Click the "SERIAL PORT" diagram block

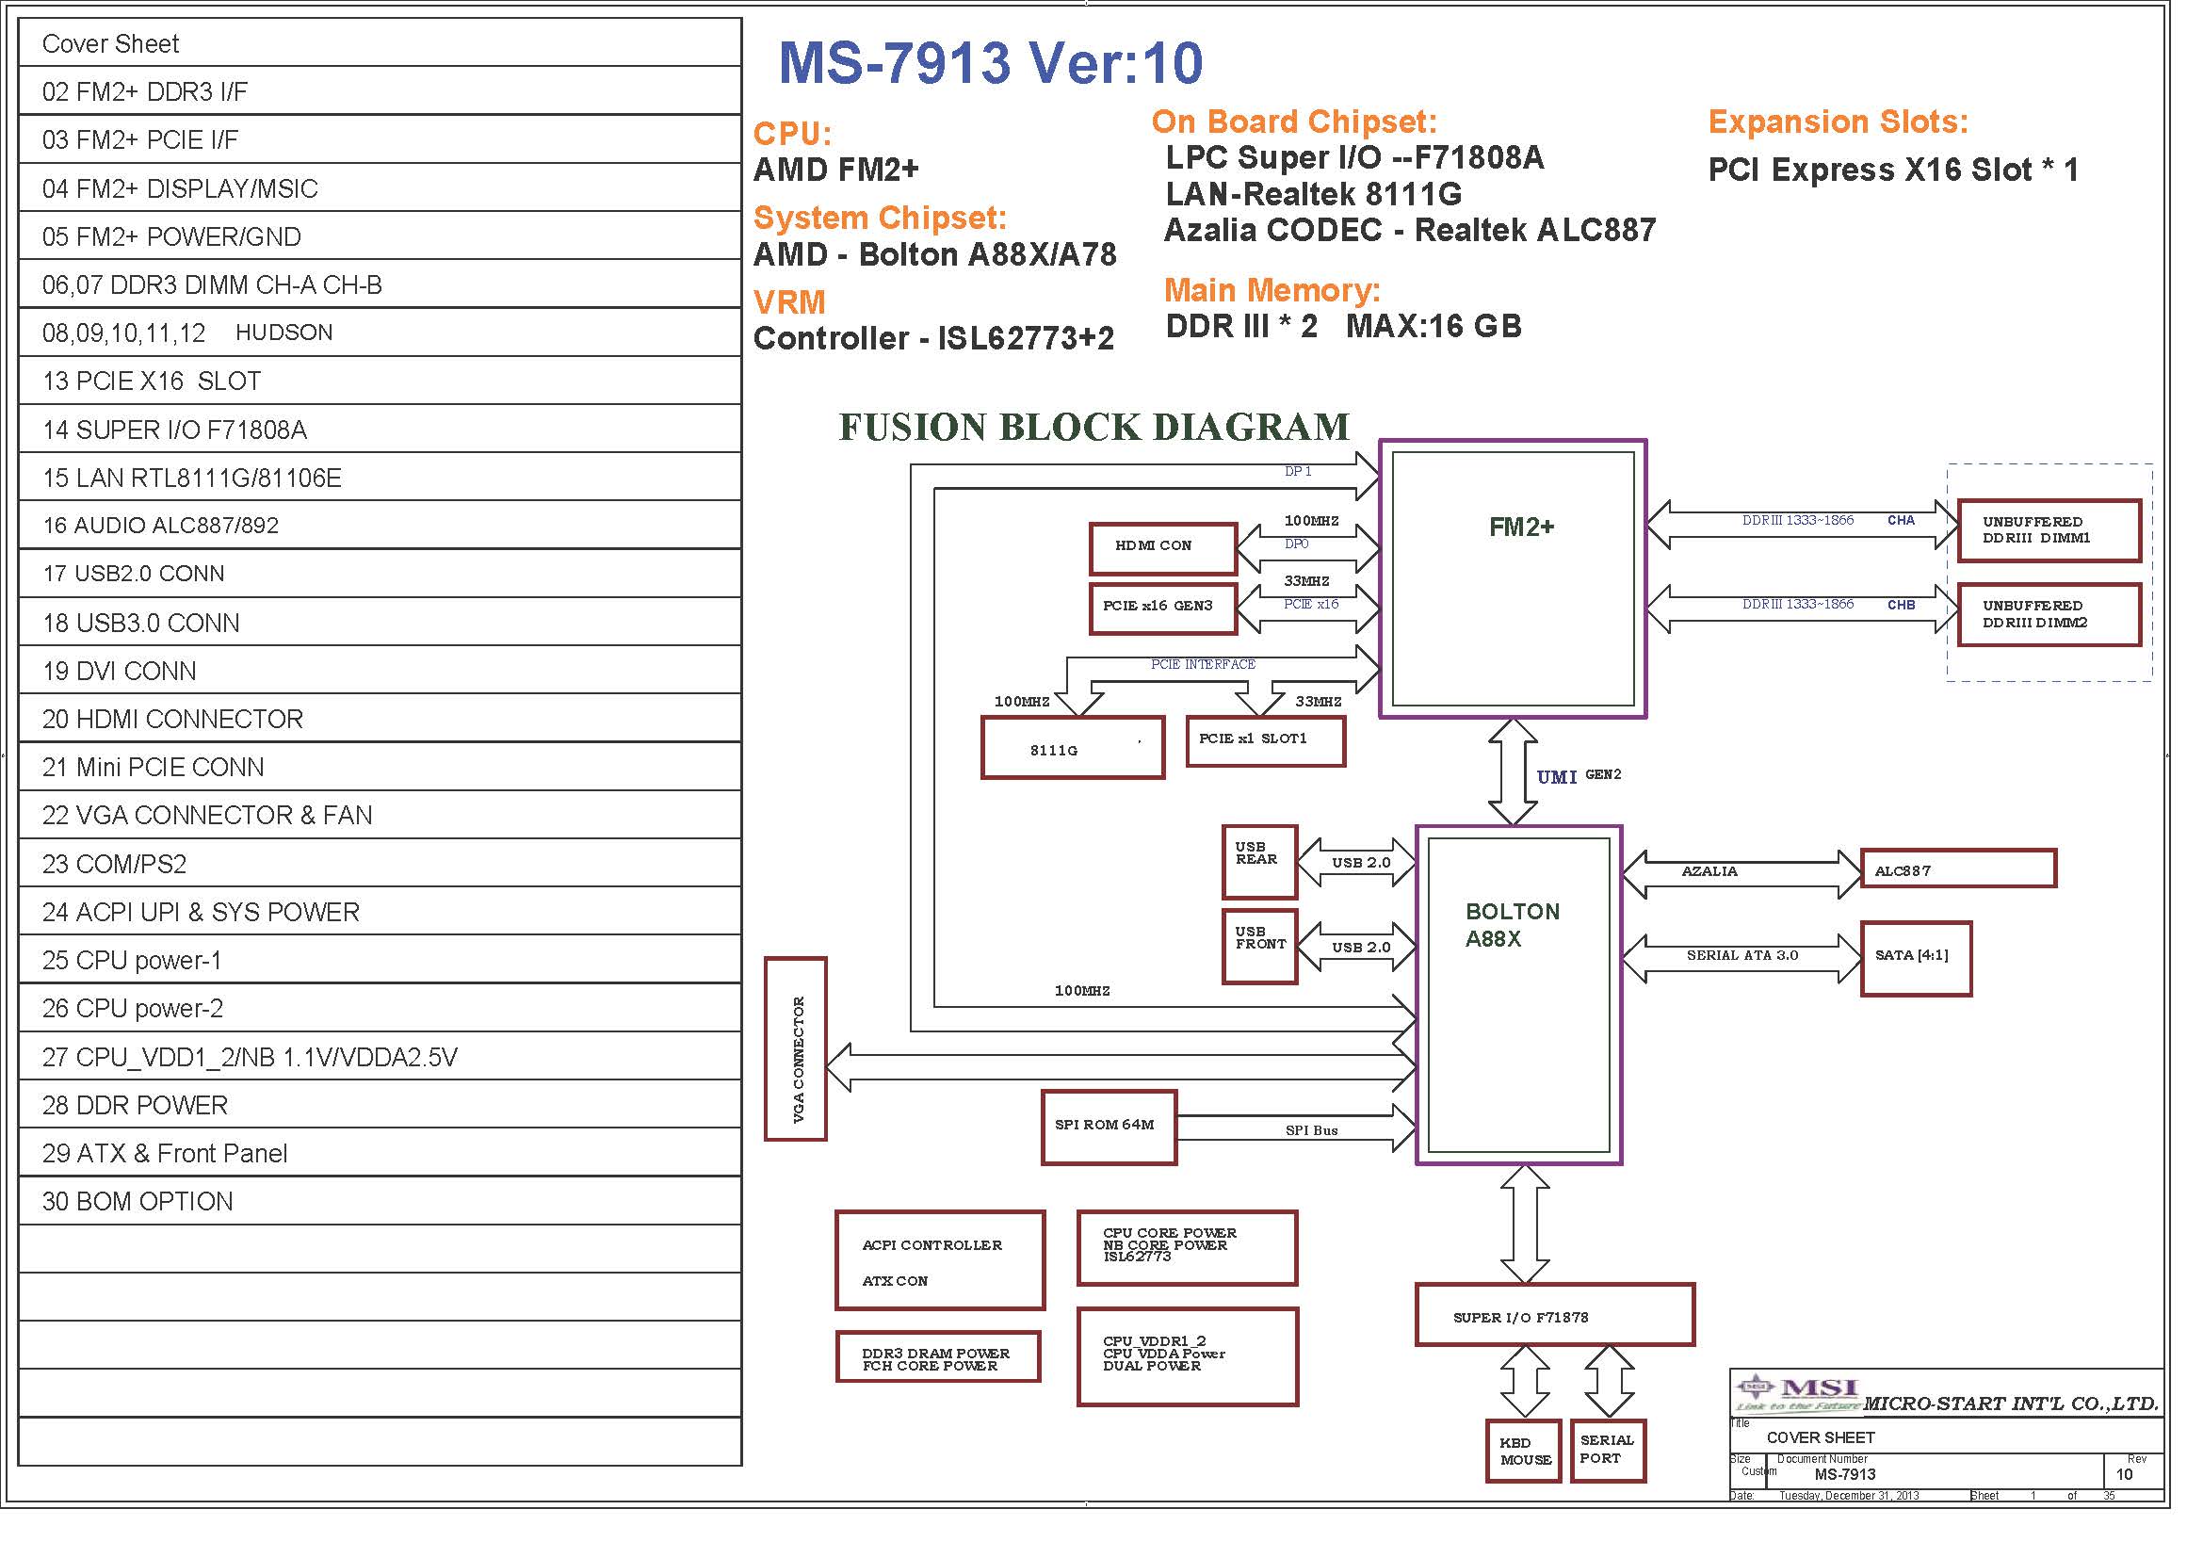click(x=1608, y=1451)
